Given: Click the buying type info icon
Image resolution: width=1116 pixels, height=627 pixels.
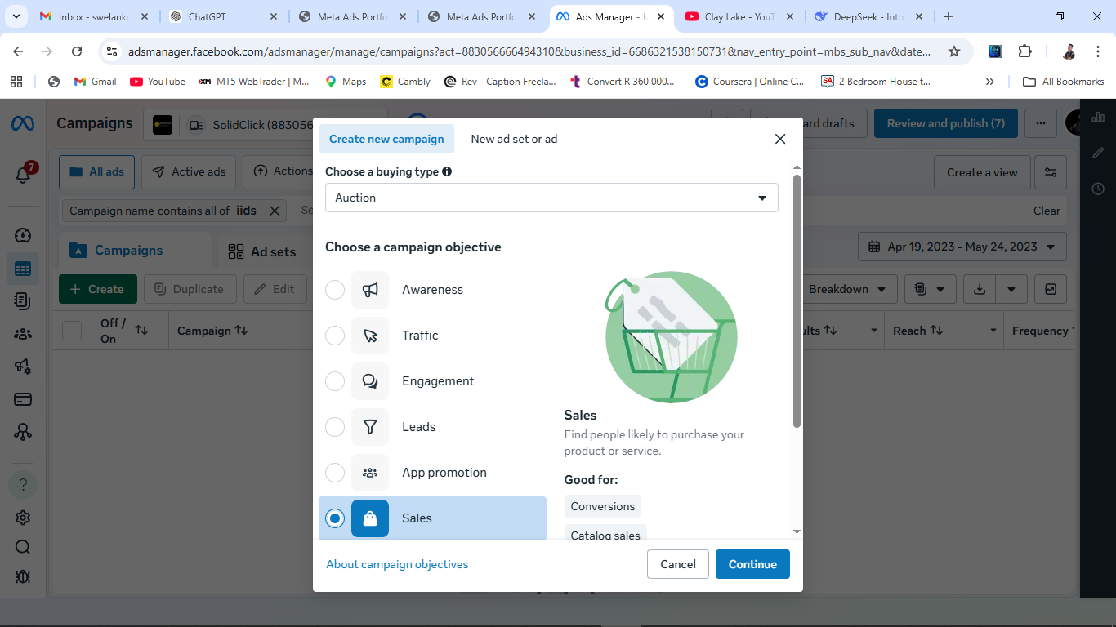Looking at the screenshot, I should click(447, 171).
